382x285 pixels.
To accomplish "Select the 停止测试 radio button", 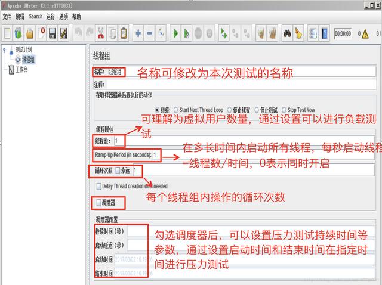I will tap(257, 110).
